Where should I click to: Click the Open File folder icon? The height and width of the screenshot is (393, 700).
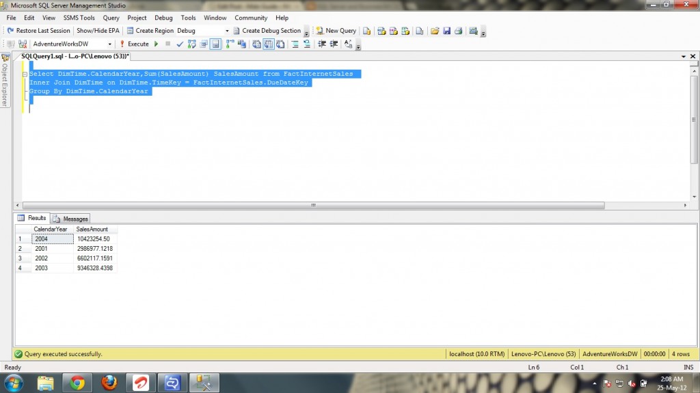point(435,31)
